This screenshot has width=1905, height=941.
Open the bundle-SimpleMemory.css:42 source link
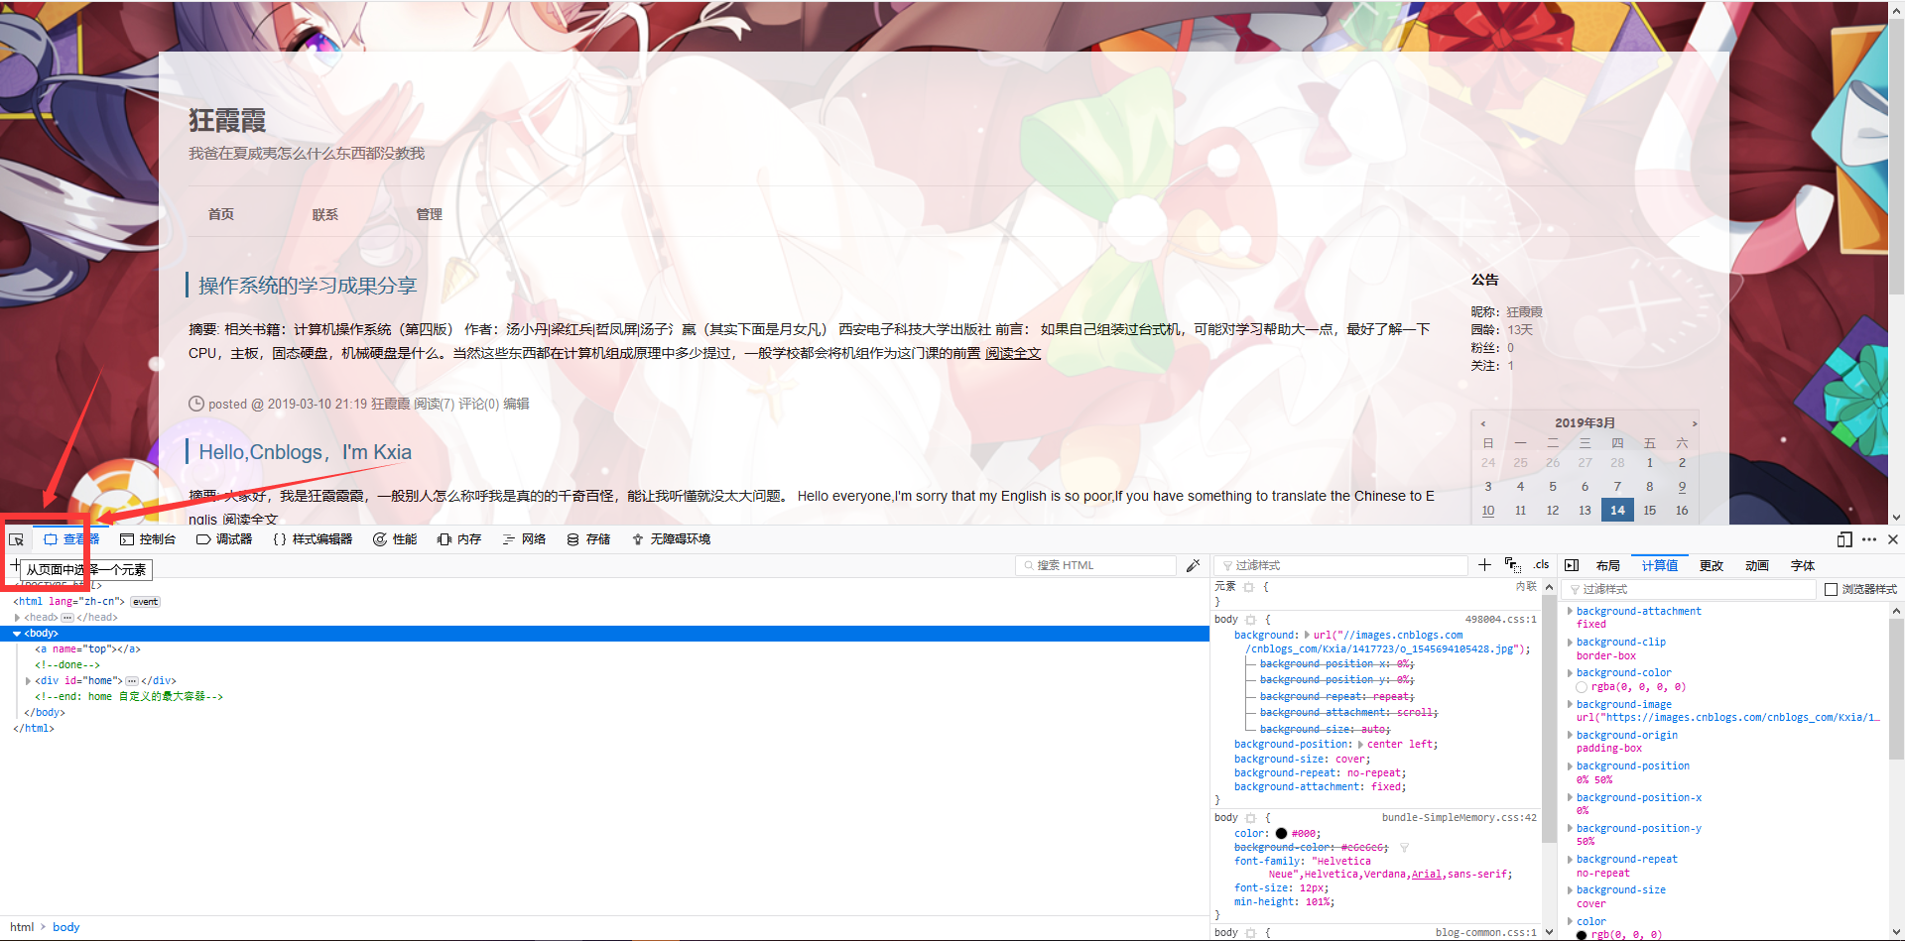[x=1460, y=818]
